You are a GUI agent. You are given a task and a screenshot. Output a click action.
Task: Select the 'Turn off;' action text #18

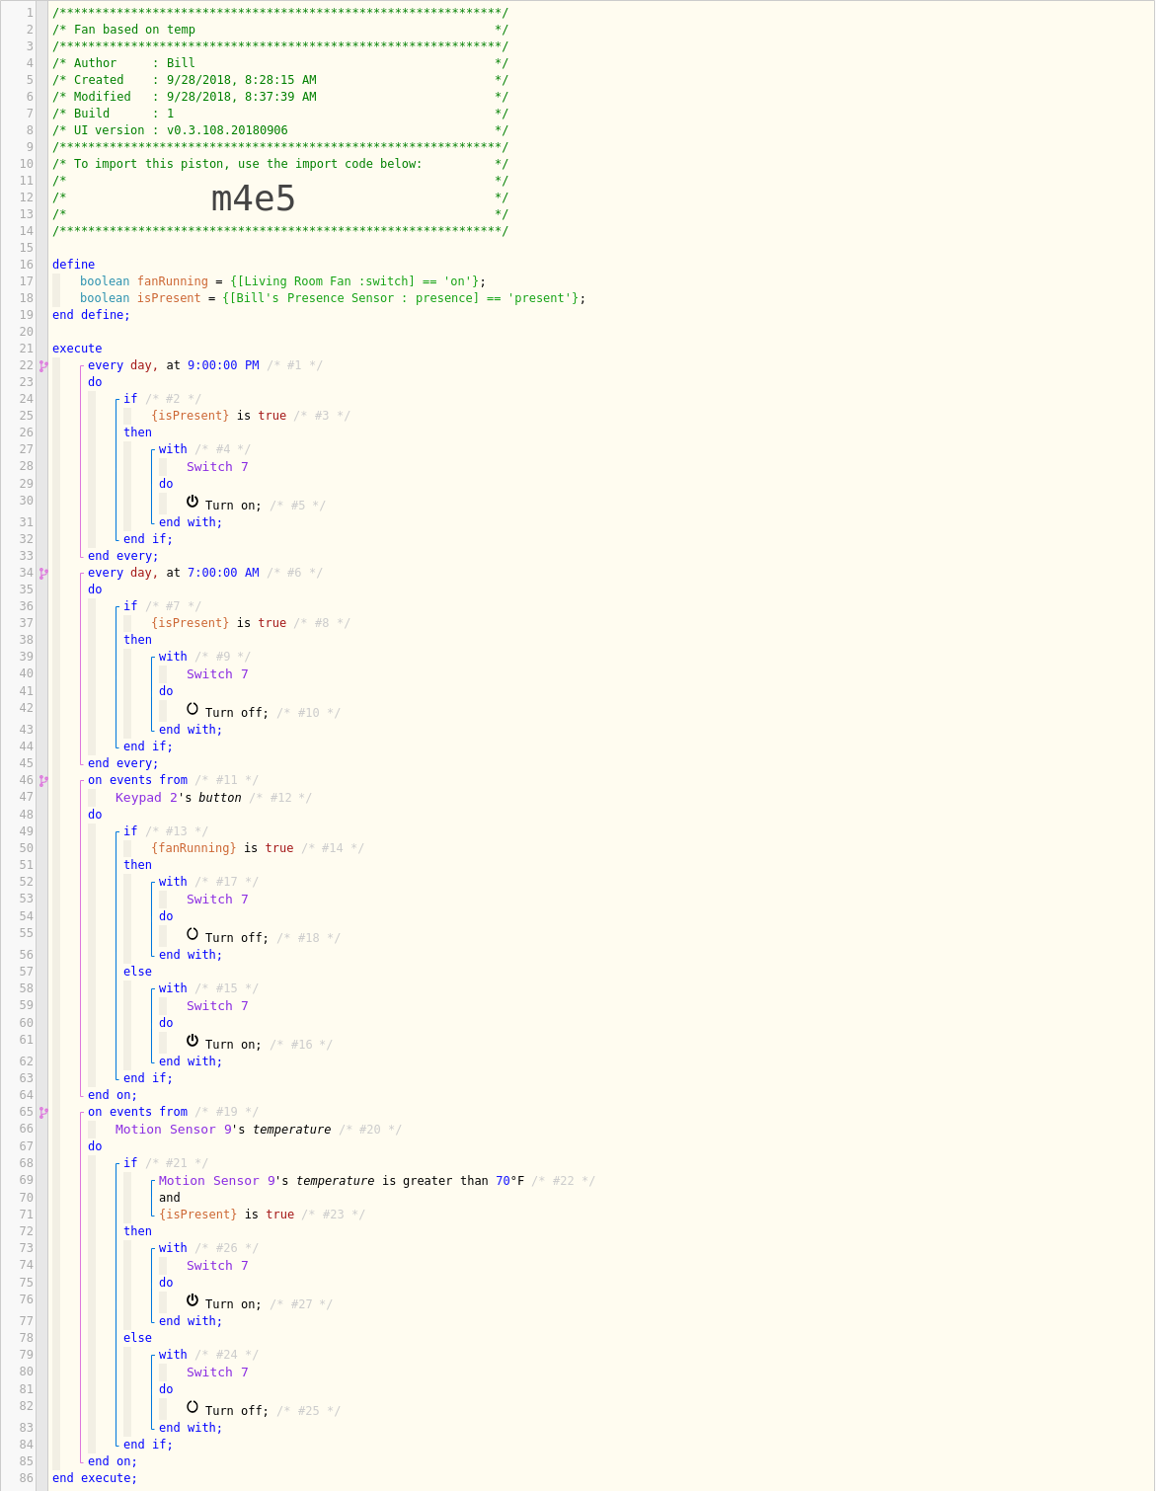(x=237, y=938)
